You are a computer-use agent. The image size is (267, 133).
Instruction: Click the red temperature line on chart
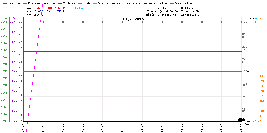133,51
